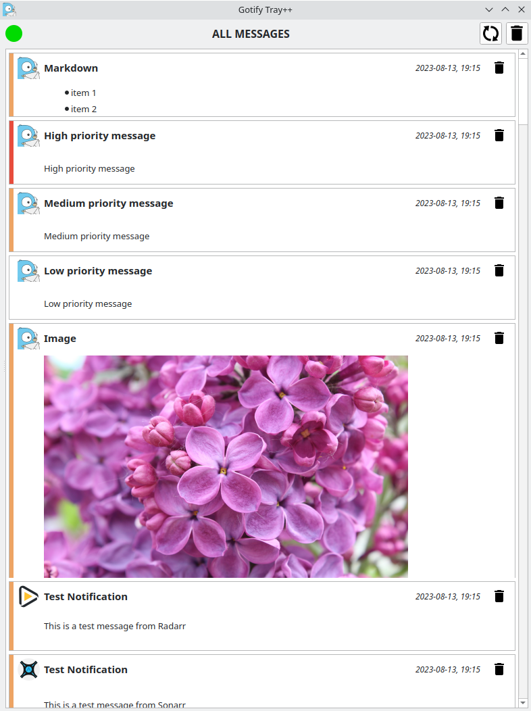Click the Gotify Tray++ title bar icon
531x711 pixels.
click(9, 9)
